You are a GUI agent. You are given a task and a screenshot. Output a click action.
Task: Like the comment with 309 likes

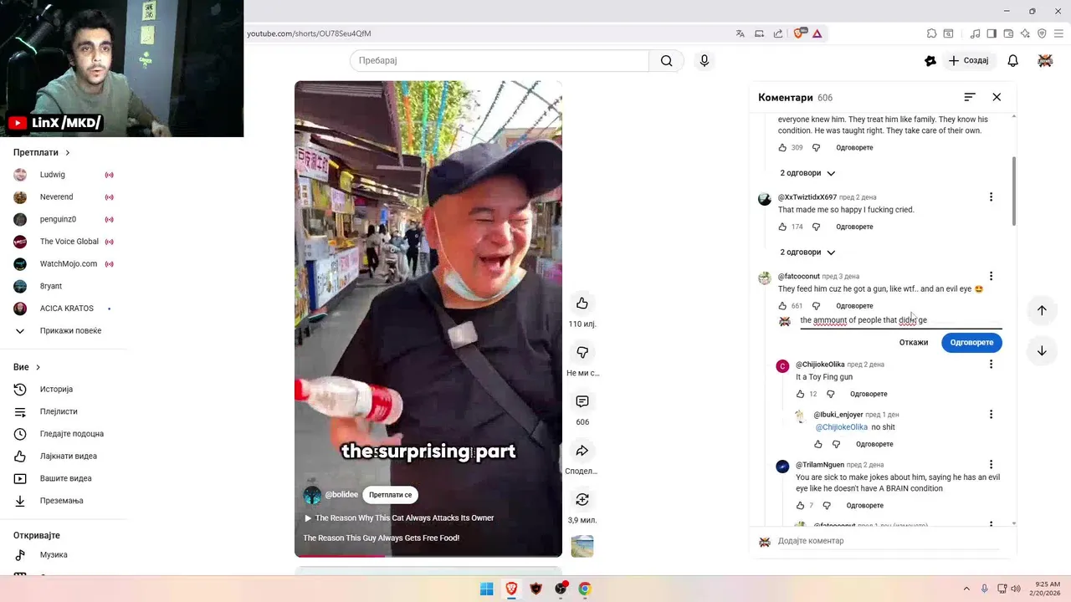click(x=782, y=147)
